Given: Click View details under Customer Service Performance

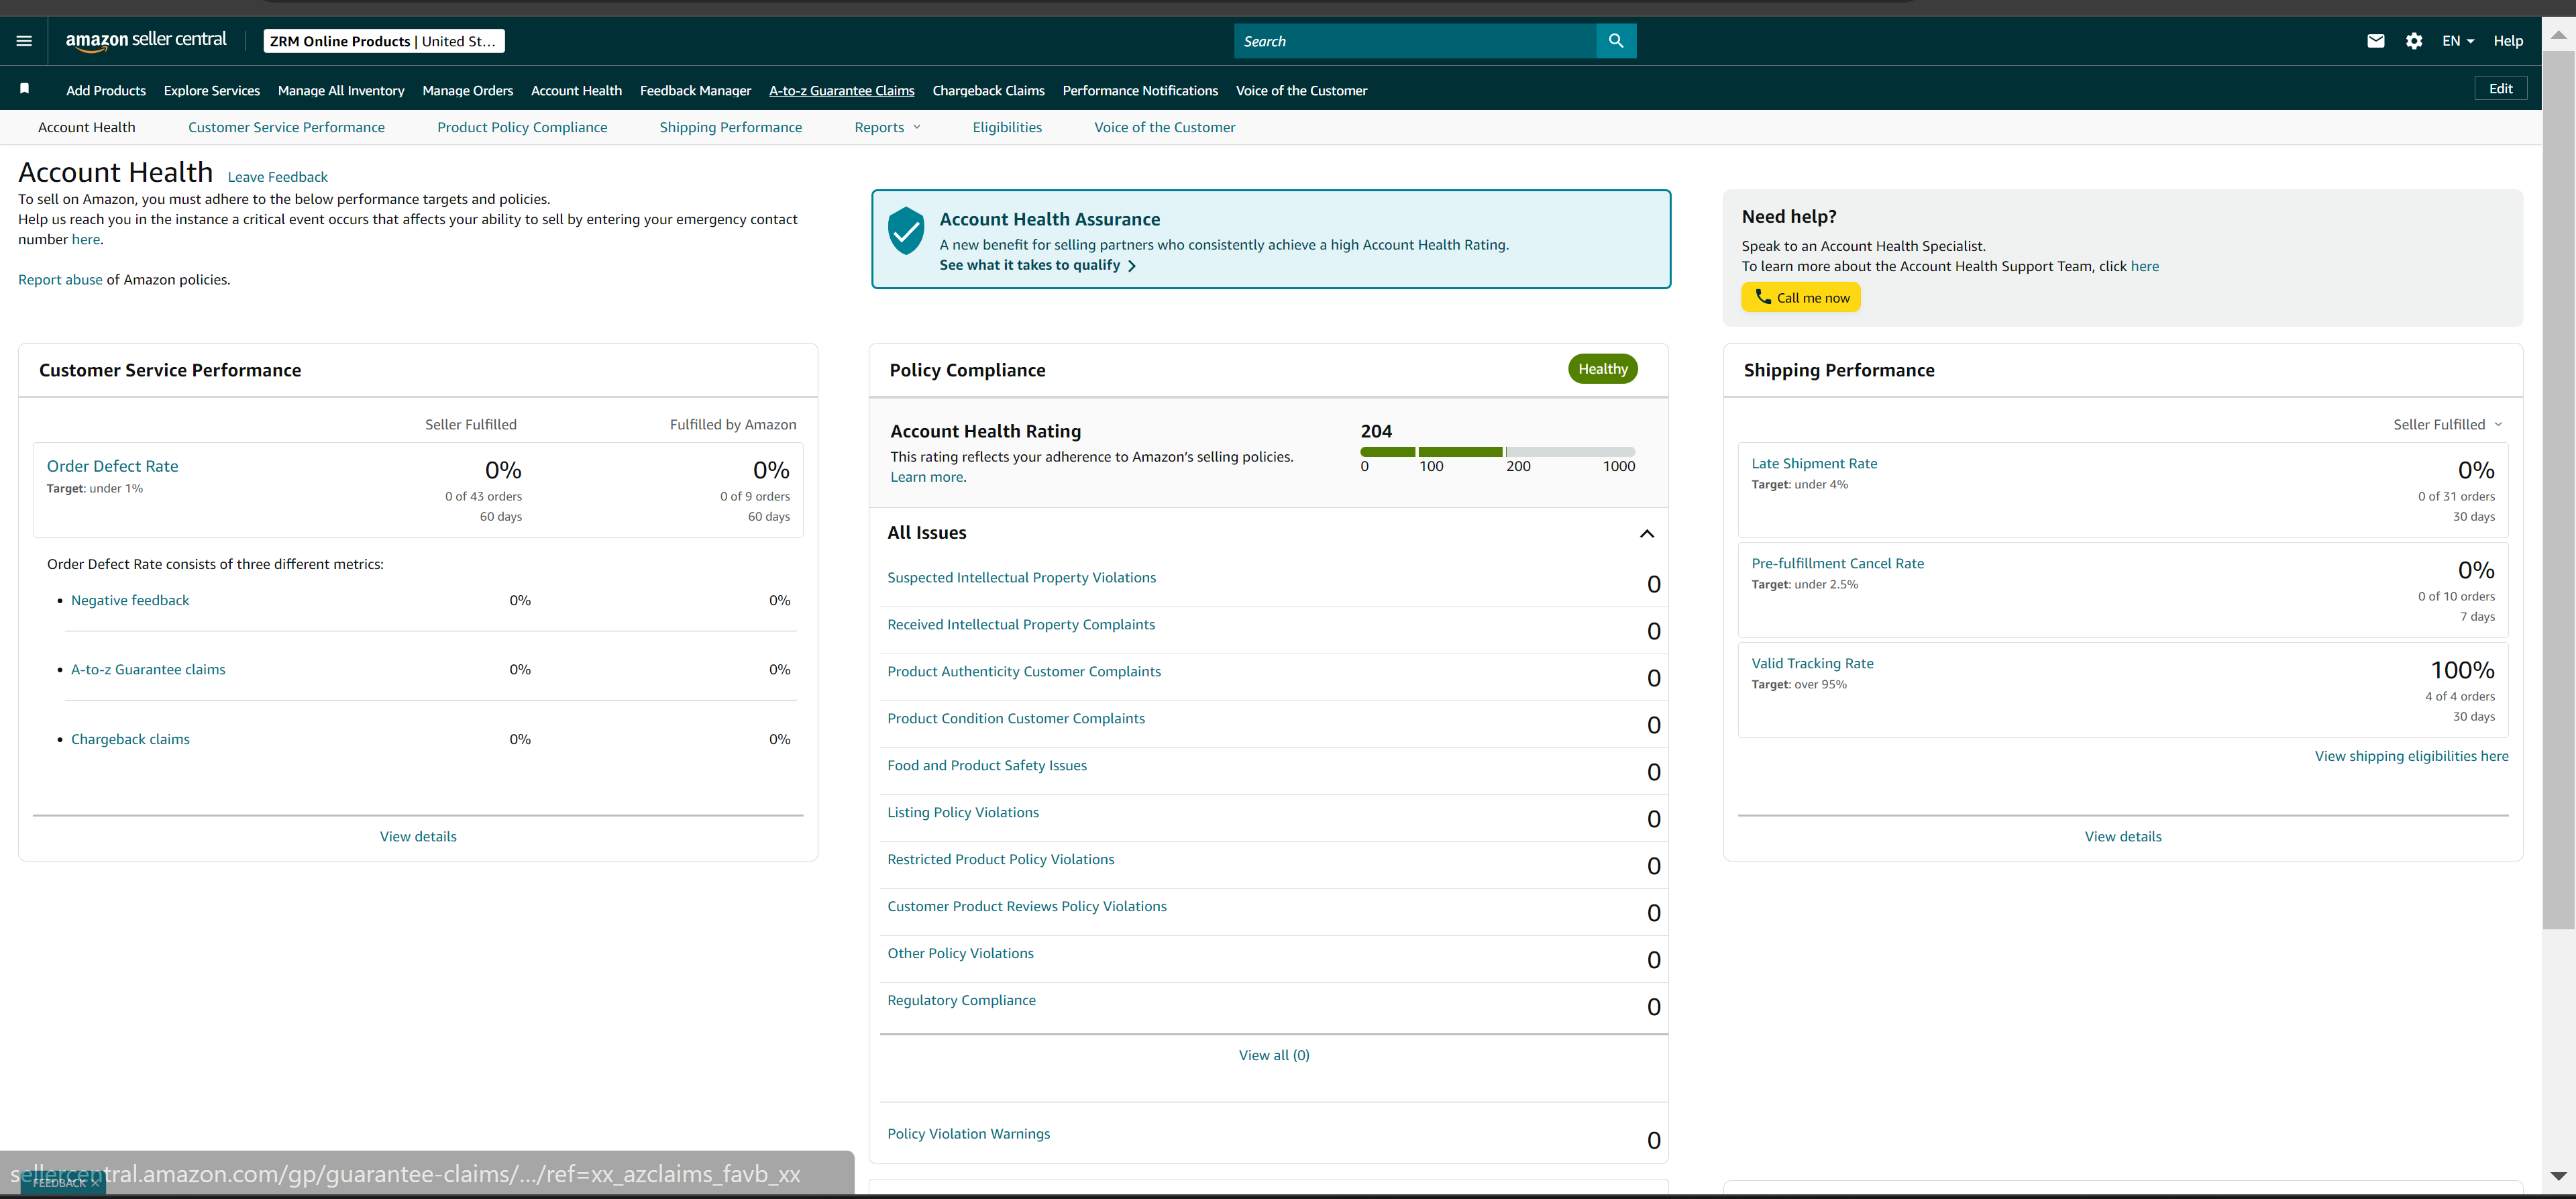Looking at the screenshot, I should pos(418,837).
